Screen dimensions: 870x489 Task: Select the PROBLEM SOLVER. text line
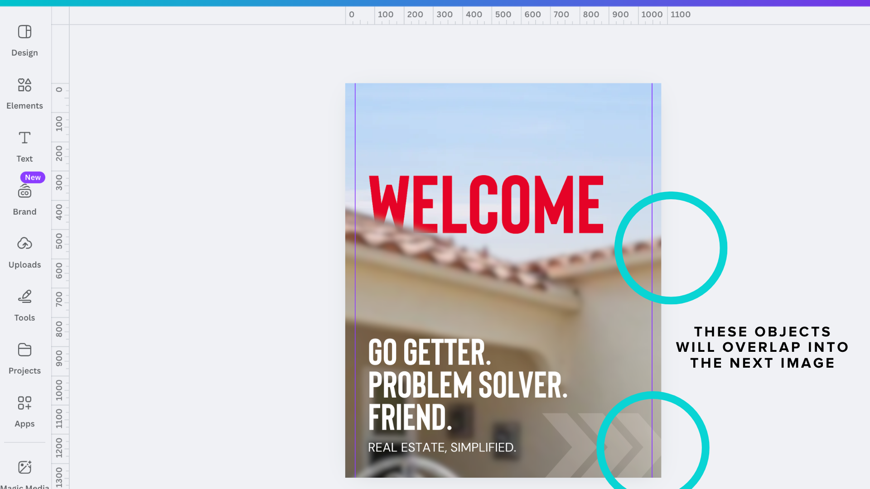click(x=468, y=384)
